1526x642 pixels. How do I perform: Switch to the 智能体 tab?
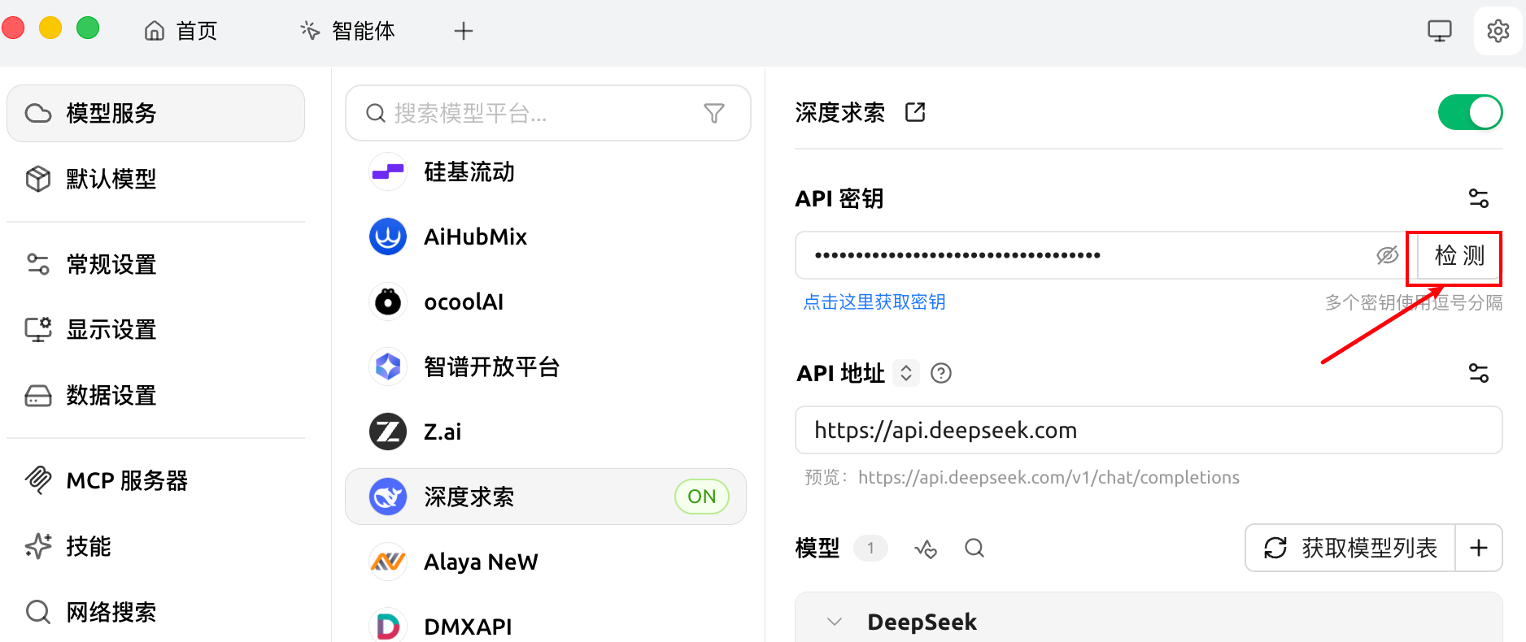[347, 31]
